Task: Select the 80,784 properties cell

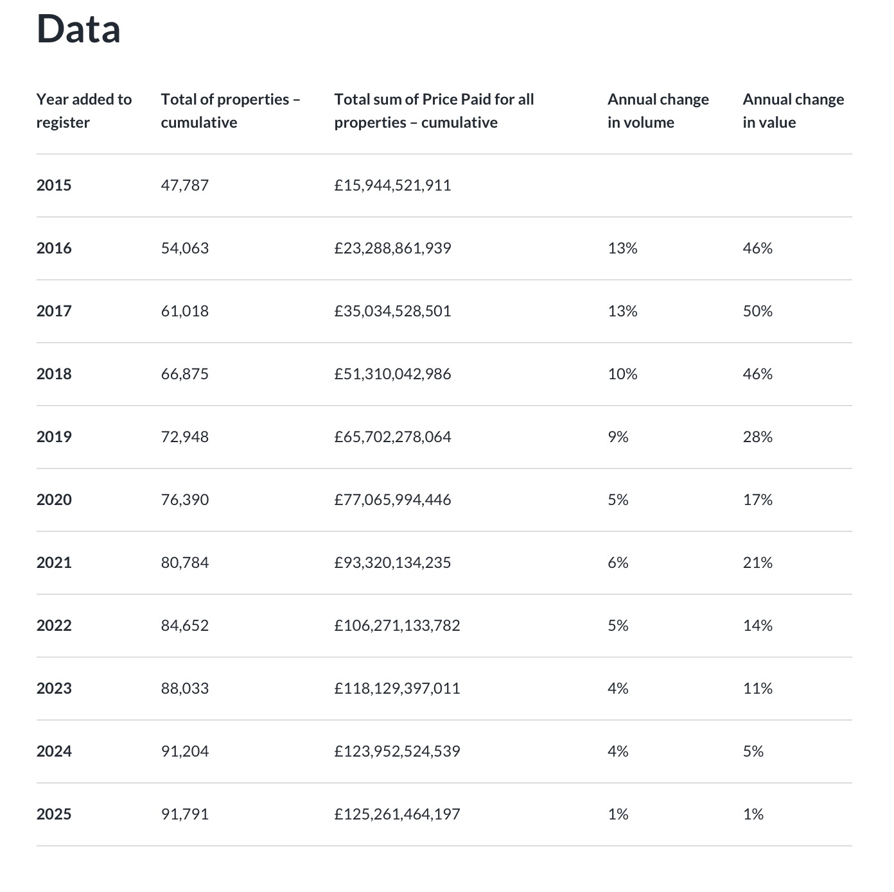Action: click(x=185, y=563)
